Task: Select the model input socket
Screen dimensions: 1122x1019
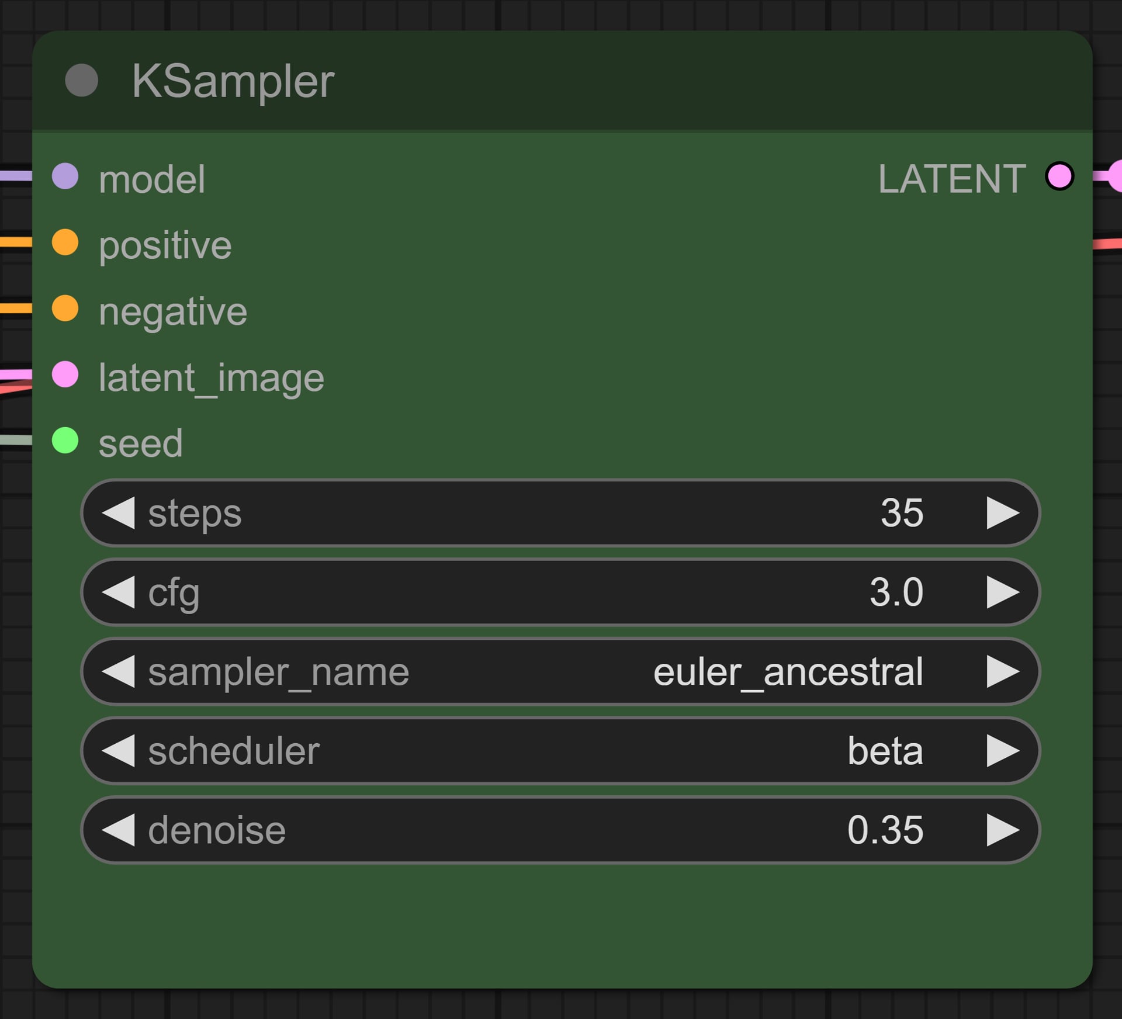Action: pos(65,176)
